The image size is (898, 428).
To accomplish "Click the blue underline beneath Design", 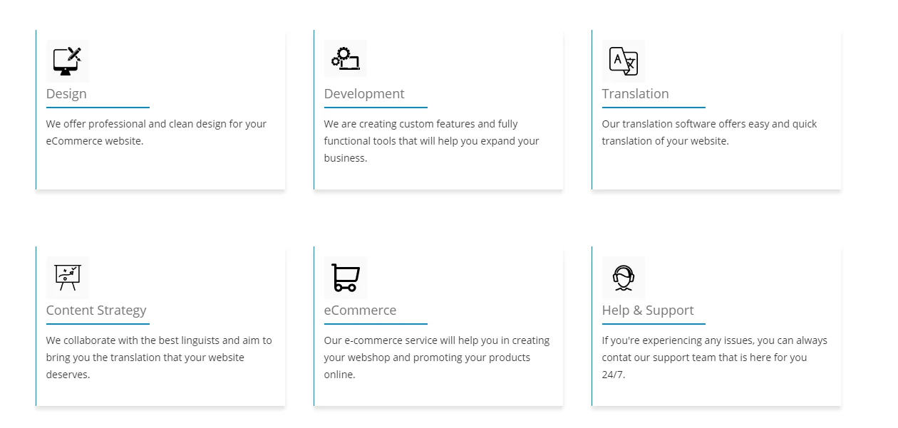I will point(98,108).
